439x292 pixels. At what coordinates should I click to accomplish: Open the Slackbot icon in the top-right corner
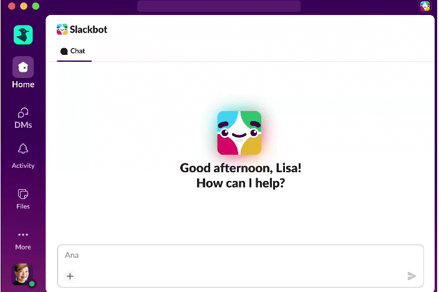(425, 6)
